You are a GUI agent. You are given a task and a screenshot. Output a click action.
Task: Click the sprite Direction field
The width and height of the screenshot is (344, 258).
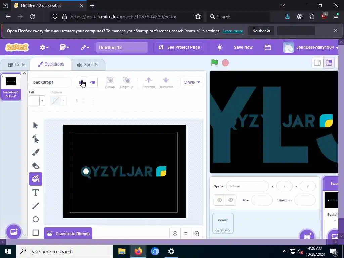pyautogui.click(x=305, y=200)
